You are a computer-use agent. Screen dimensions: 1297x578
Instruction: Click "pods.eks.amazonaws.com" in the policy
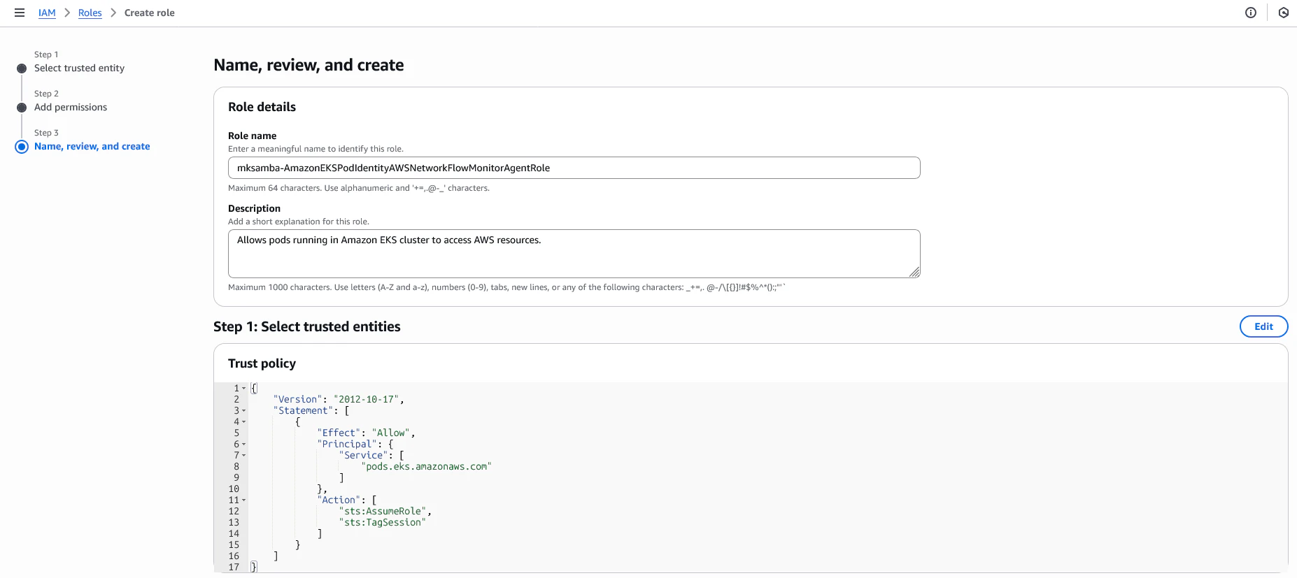426,467
